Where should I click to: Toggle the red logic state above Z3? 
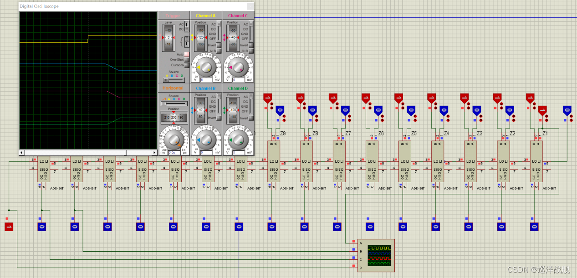pos(464,98)
